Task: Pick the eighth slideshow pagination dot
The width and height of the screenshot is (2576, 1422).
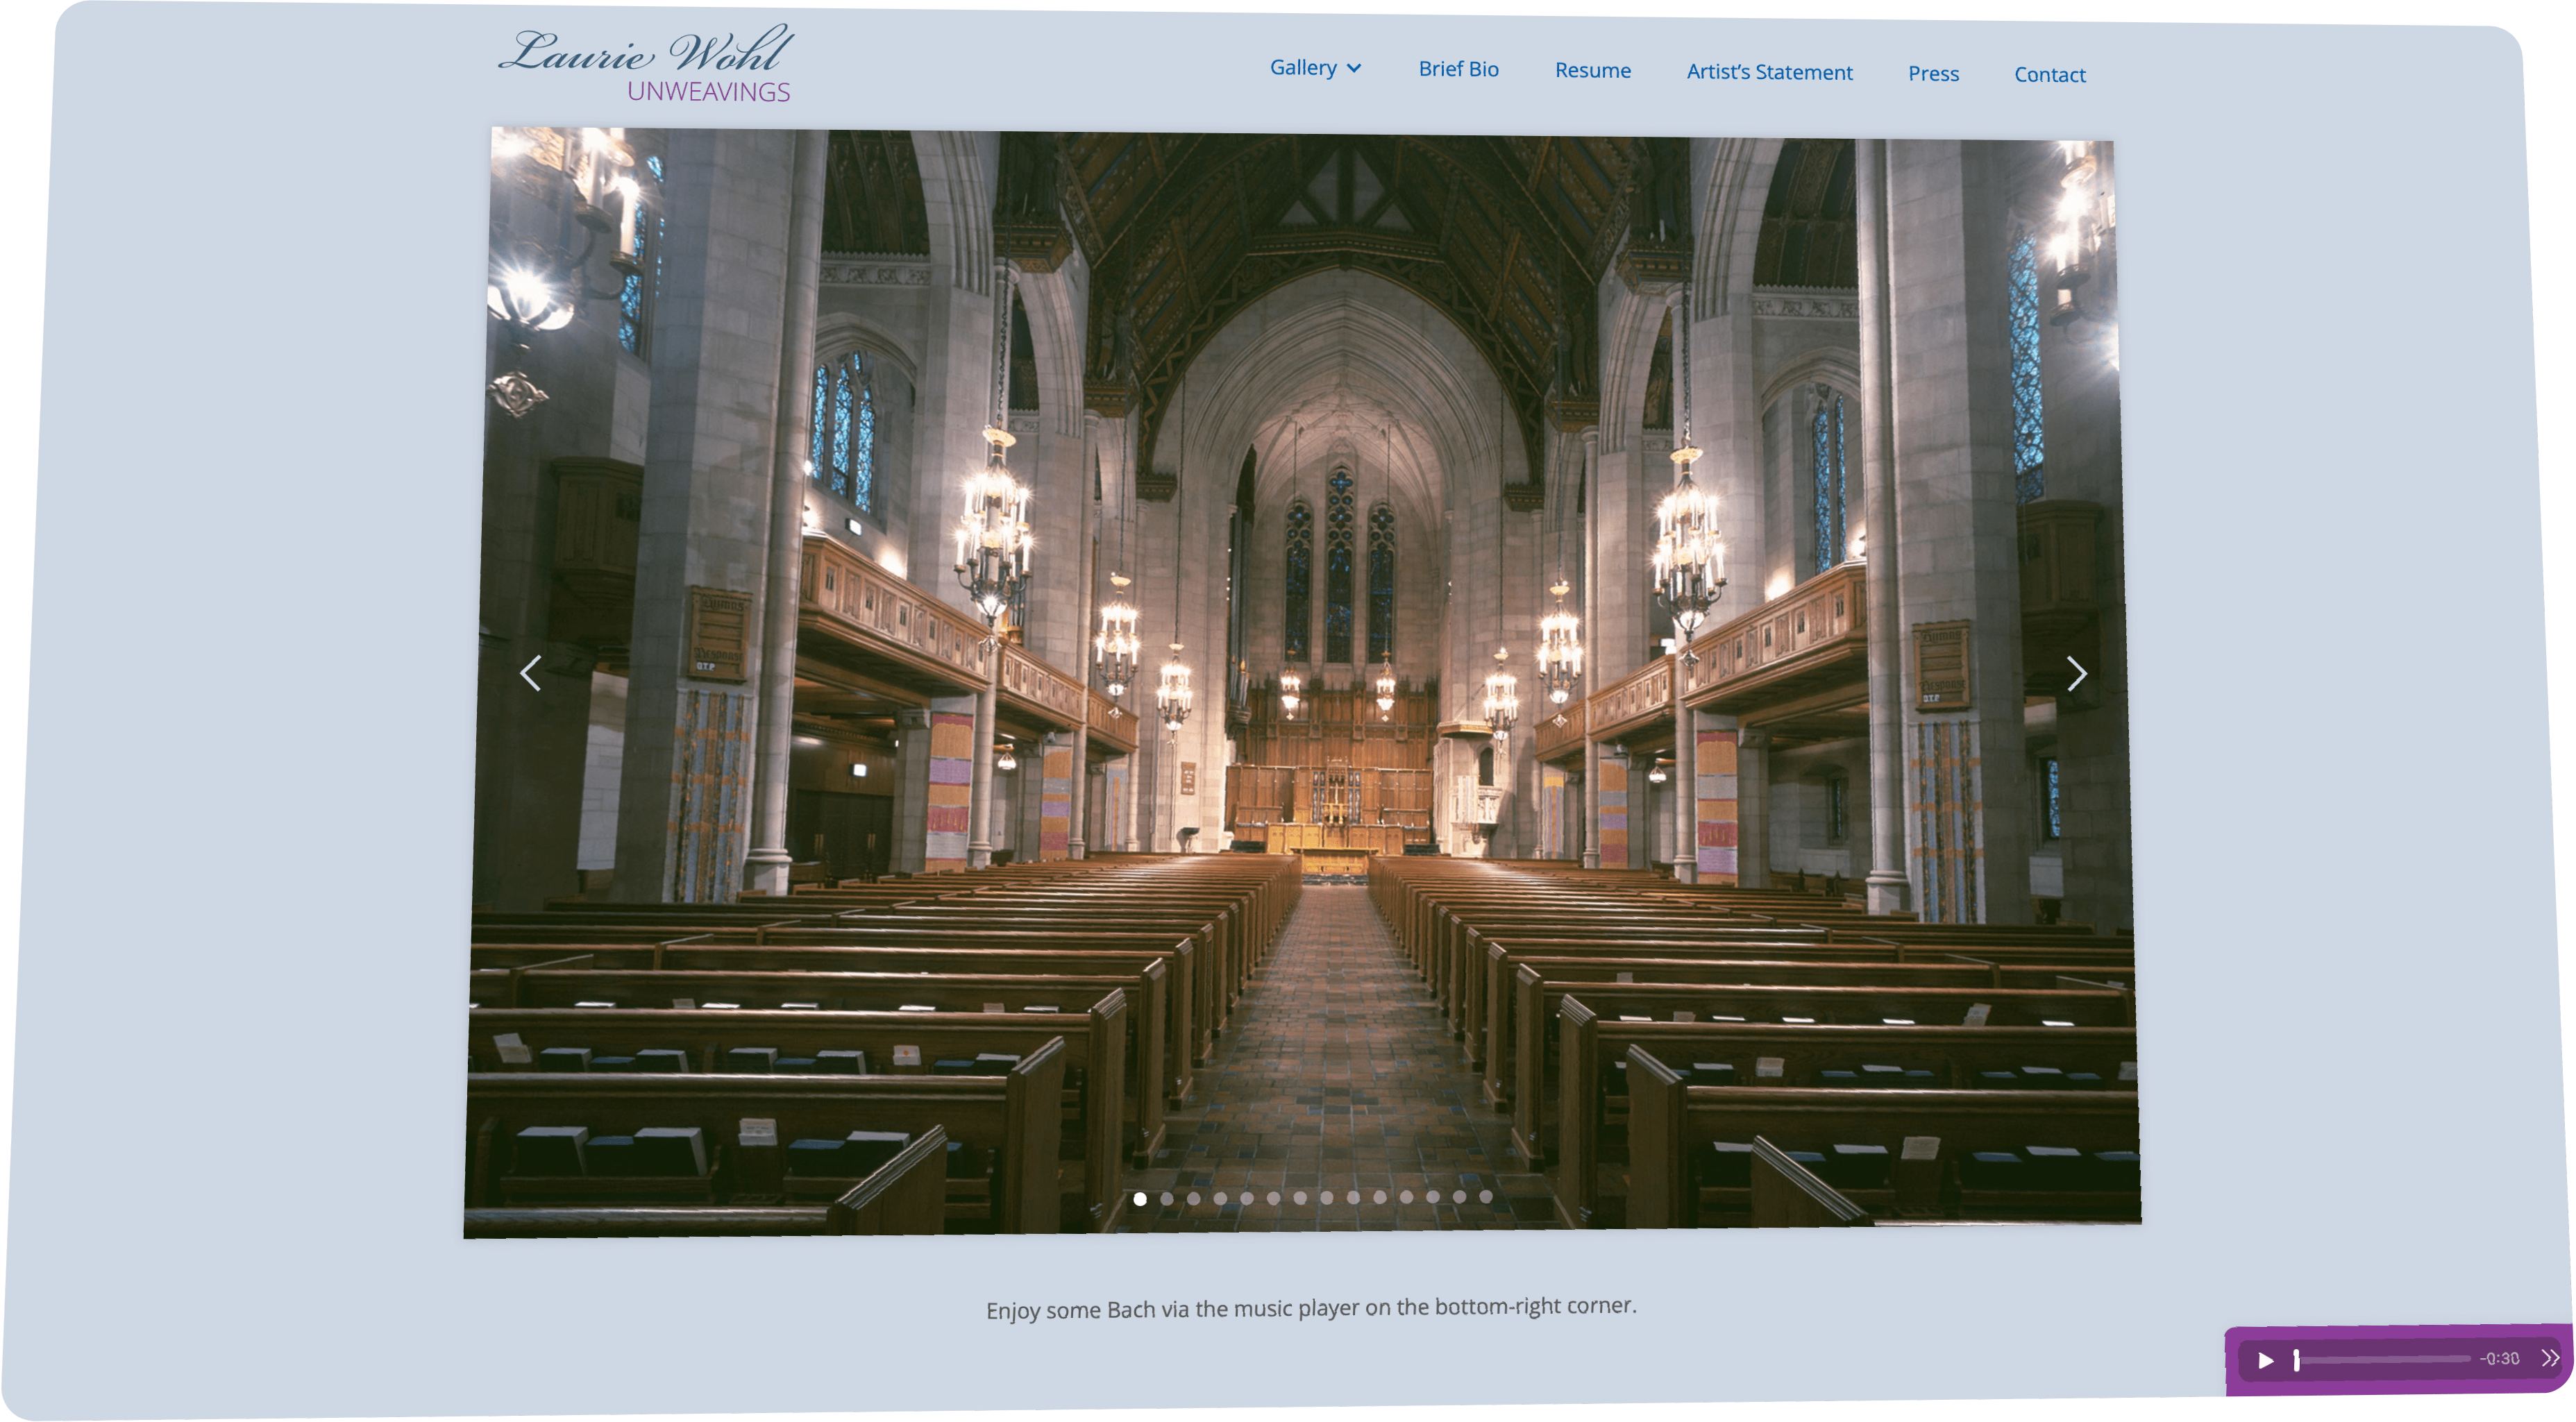Action: point(1327,1198)
